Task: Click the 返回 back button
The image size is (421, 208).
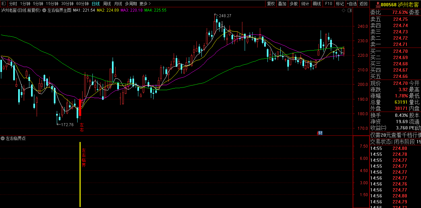Action: coord(363,4)
